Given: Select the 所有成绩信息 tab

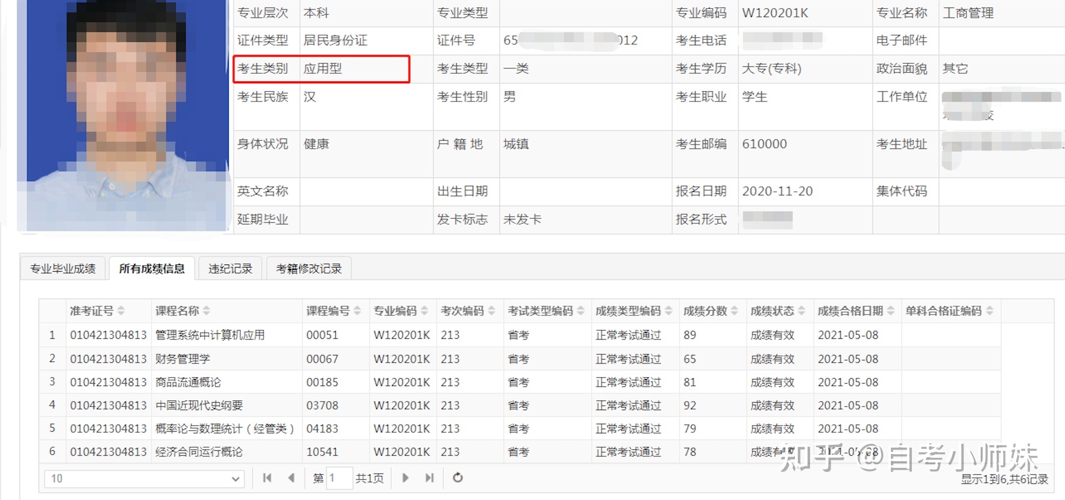Looking at the screenshot, I should [x=152, y=269].
